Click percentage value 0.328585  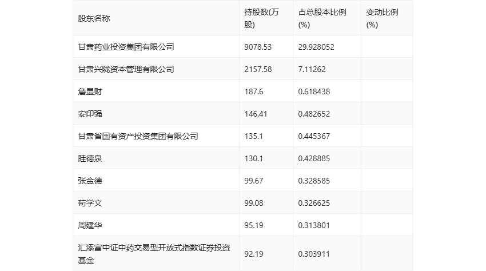pyautogui.click(x=314, y=181)
